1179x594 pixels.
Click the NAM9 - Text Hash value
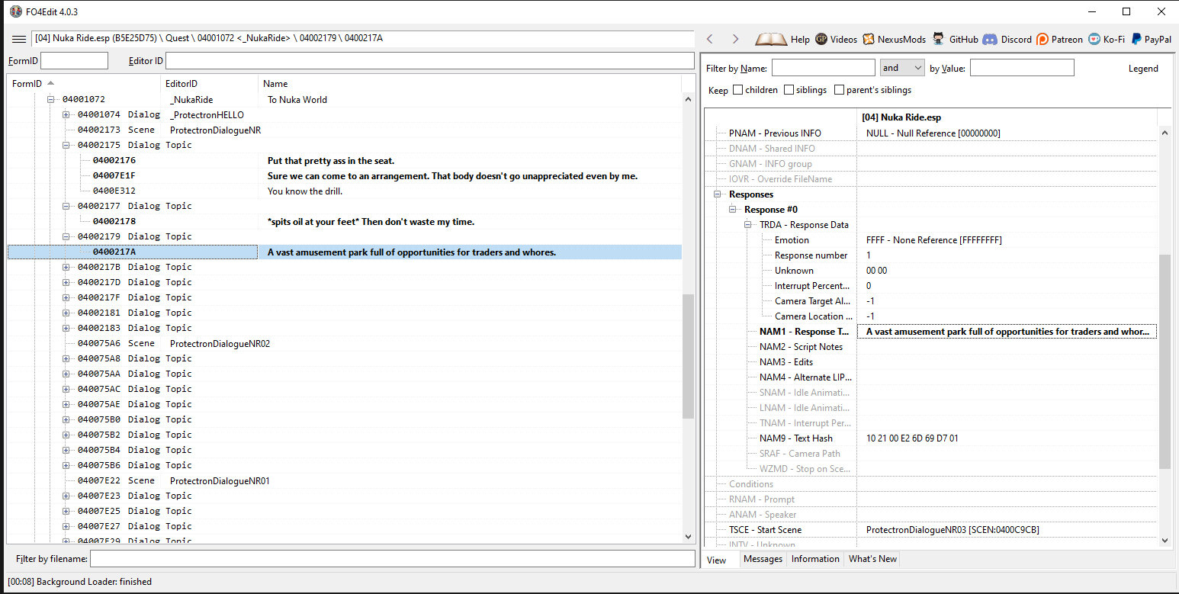(912, 438)
